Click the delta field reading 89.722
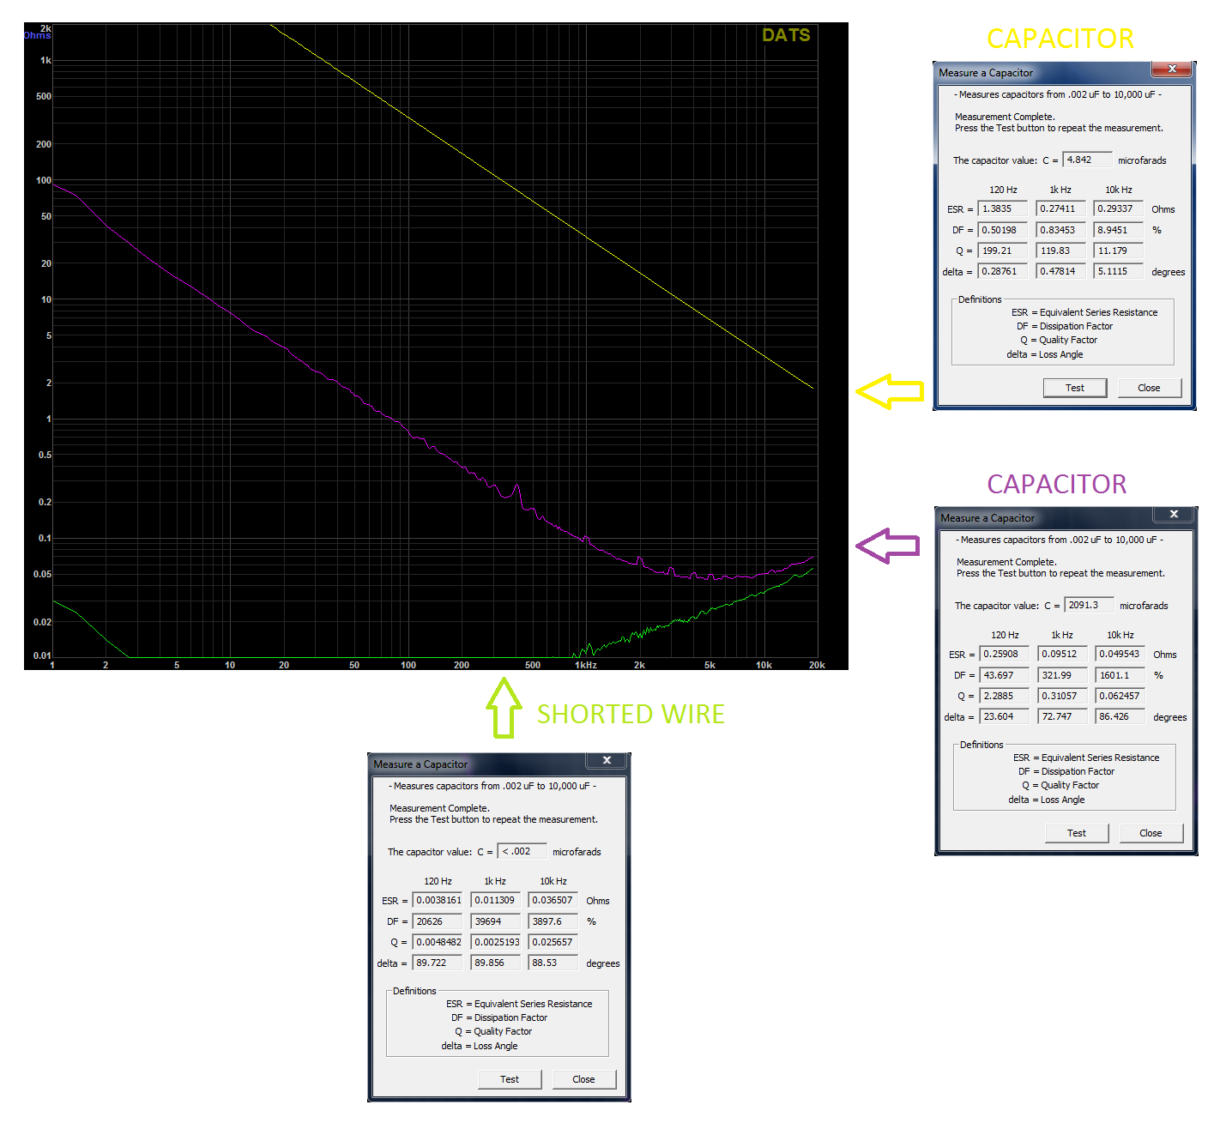This screenshot has width=1220, height=1123. (438, 963)
